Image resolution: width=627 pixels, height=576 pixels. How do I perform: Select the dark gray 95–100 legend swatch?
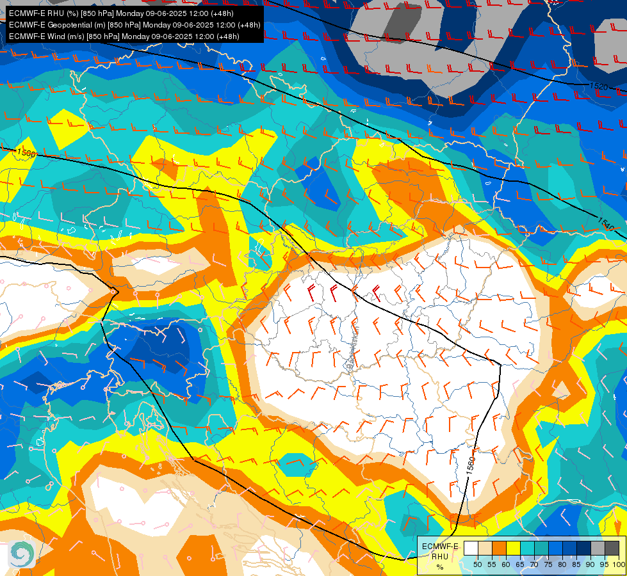click(x=612, y=548)
